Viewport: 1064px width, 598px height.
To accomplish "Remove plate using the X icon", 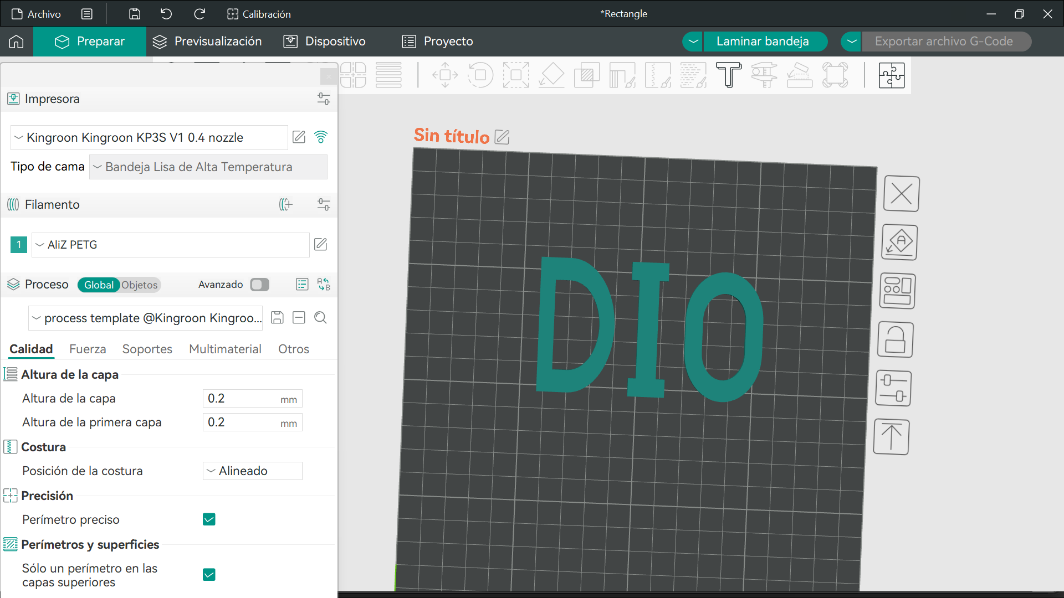I will pos(902,194).
